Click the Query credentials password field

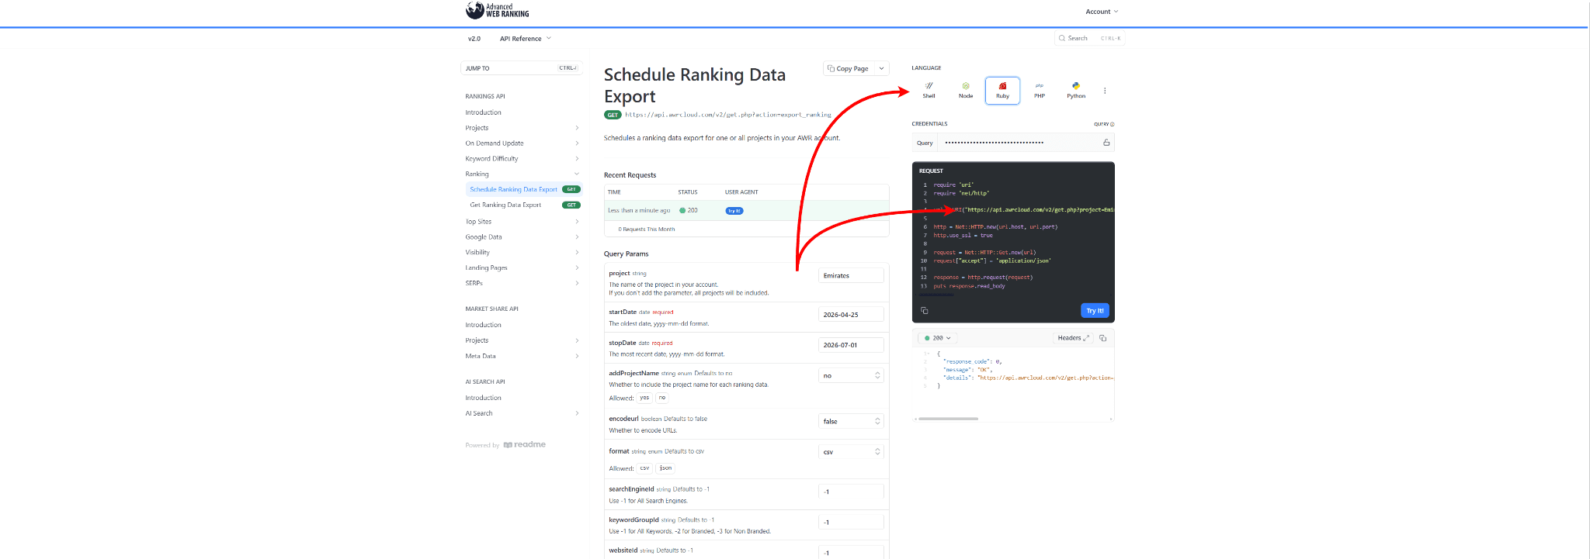(1018, 143)
